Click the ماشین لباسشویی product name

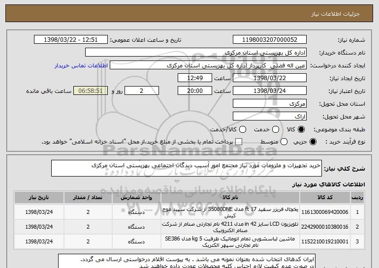pyautogui.click(x=230, y=241)
